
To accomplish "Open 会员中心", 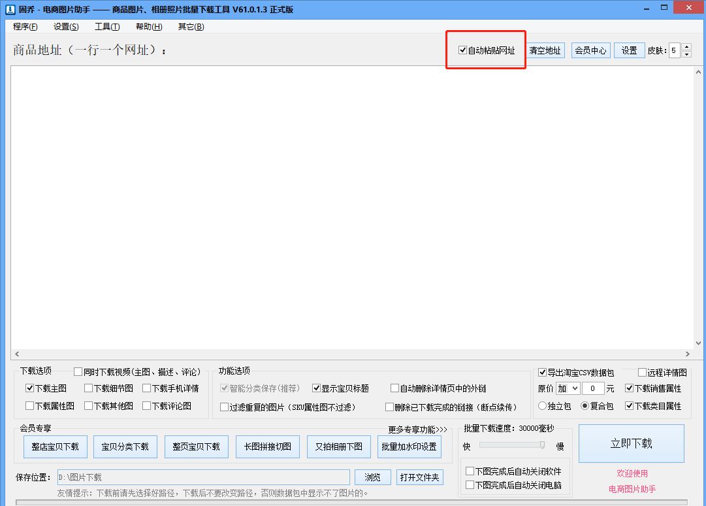I will 591,50.
